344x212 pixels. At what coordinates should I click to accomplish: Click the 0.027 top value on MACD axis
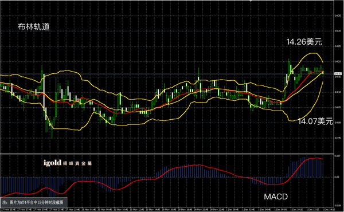click(x=338, y=156)
